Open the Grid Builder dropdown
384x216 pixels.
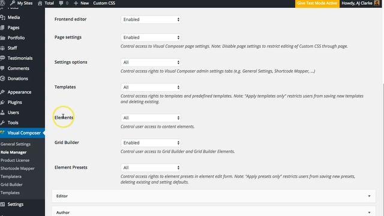coord(151,143)
